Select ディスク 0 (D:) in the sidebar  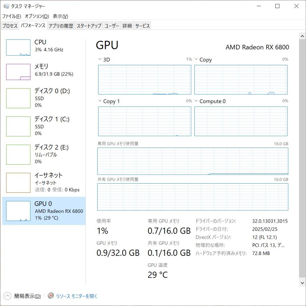[x=44, y=98]
